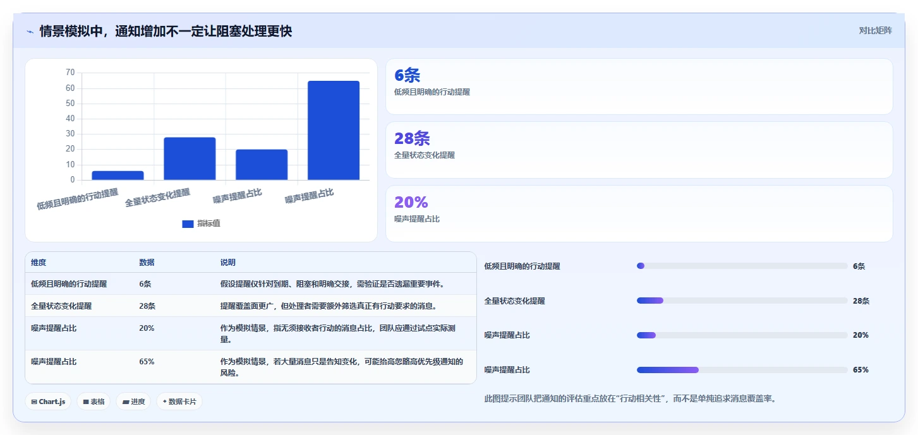Click the footnote text about 行动相关性
The width and height of the screenshot is (918, 435).
(630, 398)
